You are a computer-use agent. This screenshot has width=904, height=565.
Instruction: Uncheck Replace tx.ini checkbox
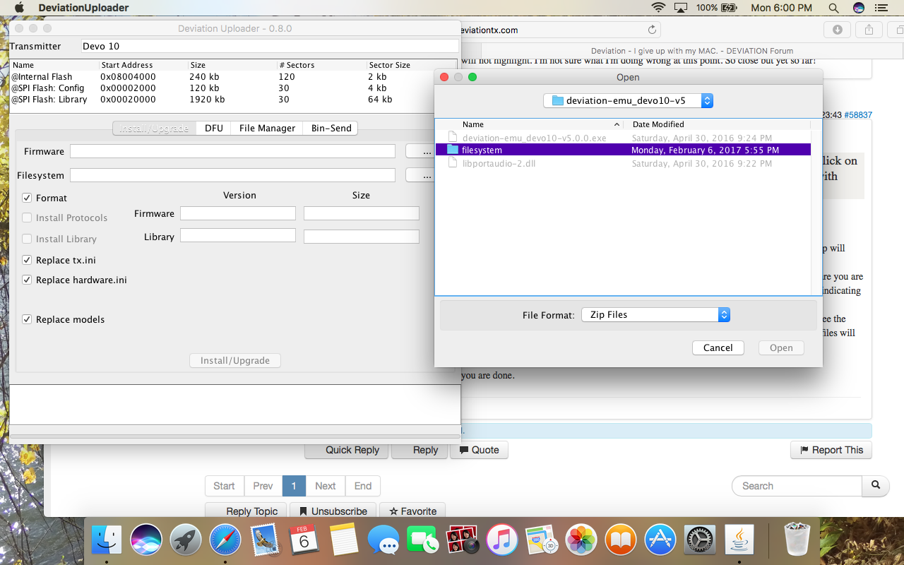pos(27,260)
